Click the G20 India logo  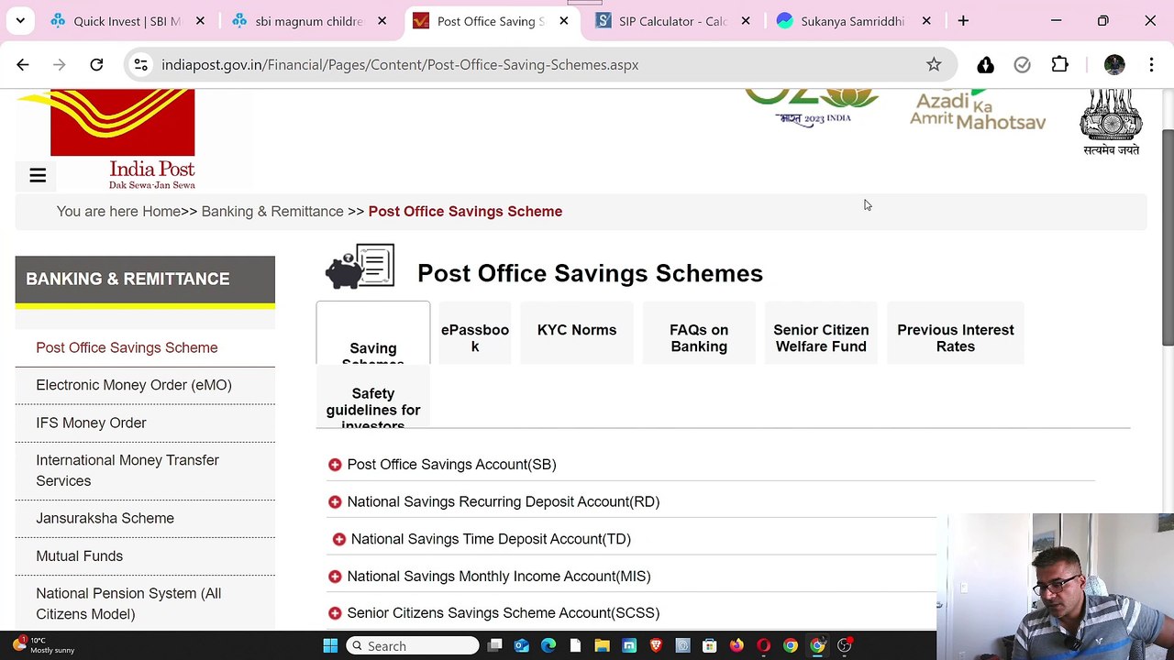(x=812, y=106)
